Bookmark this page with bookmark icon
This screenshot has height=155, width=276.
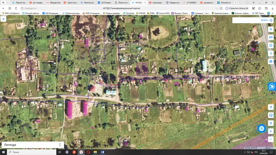pos(221,8)
